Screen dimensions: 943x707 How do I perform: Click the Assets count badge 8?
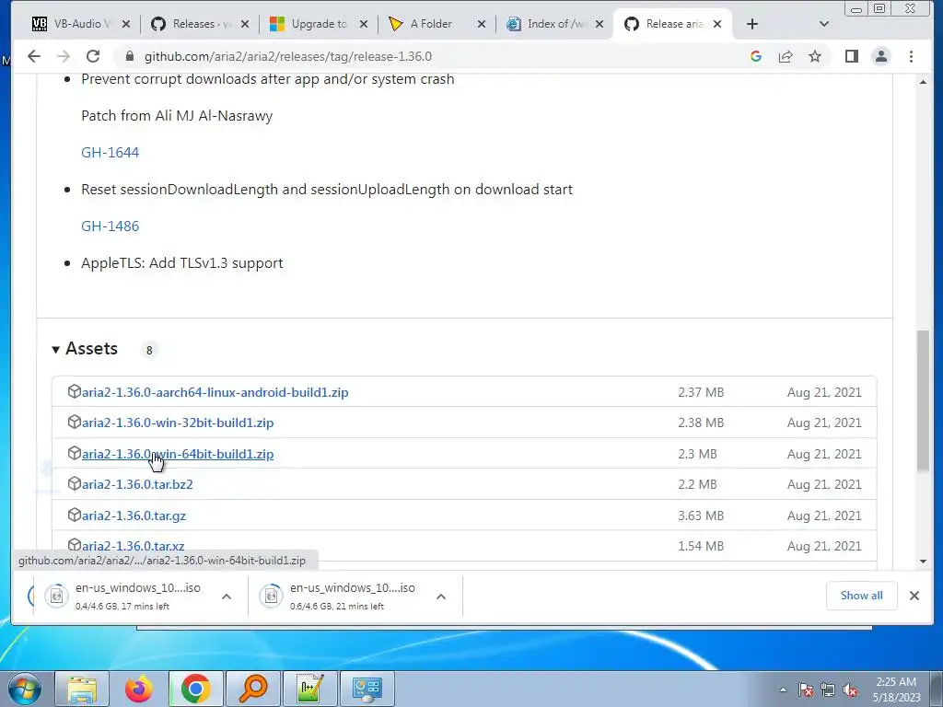[149, 350]
